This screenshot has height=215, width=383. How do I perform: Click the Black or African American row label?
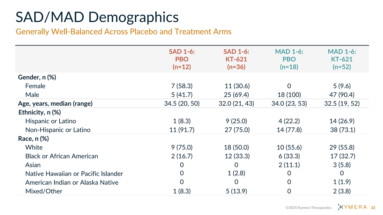[62, 156]
